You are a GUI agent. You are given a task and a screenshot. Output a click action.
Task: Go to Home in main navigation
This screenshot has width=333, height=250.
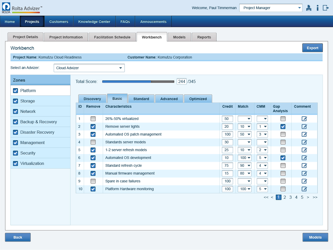click(10, 22)
